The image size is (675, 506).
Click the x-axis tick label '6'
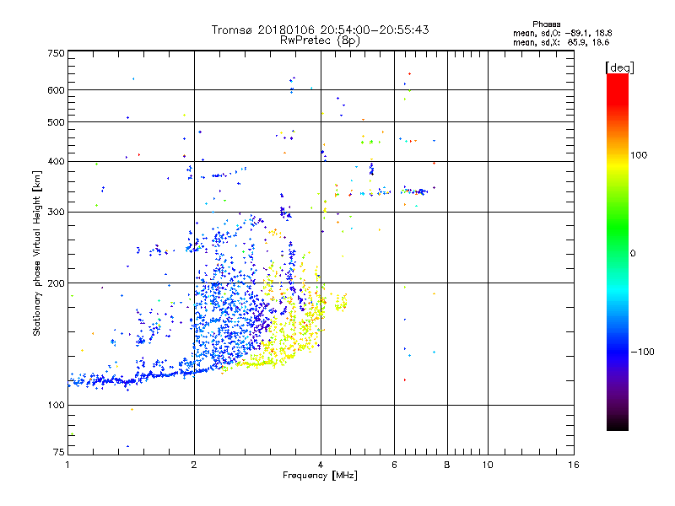pyautogui.click(x=394, y=465)
